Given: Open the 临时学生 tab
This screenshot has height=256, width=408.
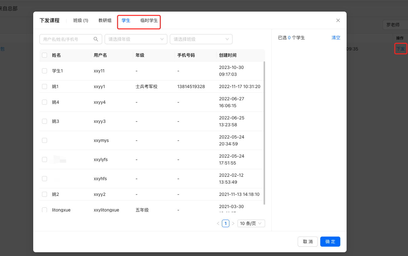Looking at the screenshot, I should click(x=149, y=20).
